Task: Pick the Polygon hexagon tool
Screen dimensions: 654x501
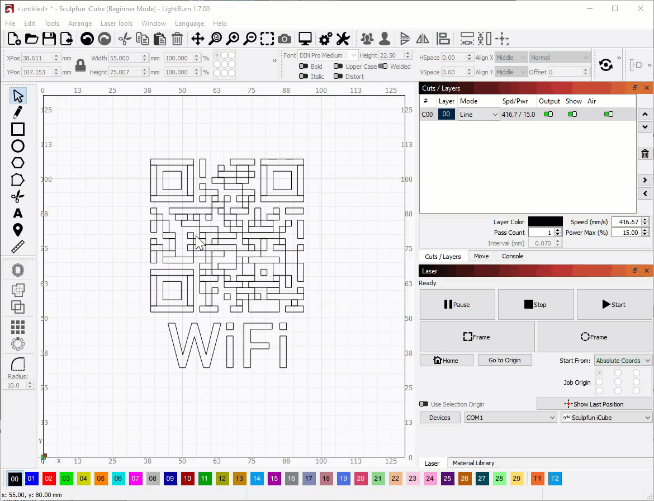Action: tap(18, 163)
